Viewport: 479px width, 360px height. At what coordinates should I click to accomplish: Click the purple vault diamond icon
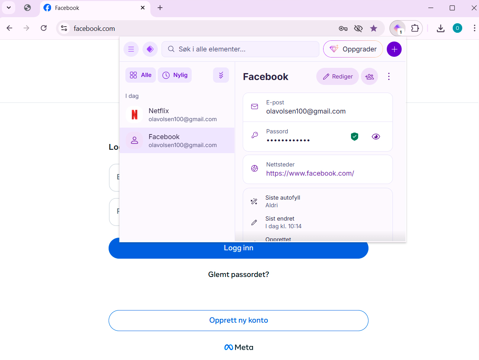[x=150, y=49]
